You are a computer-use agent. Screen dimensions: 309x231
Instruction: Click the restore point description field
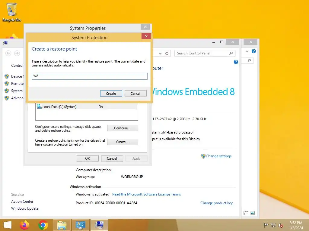tap(89, 76)
